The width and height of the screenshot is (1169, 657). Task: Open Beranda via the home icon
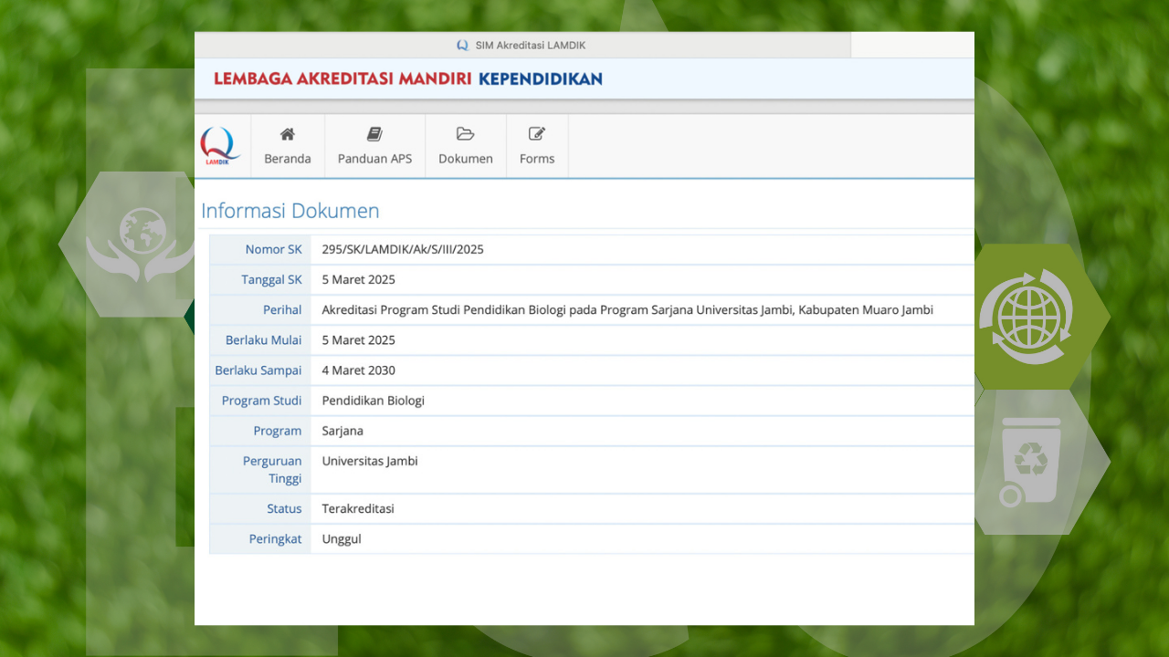(x=287, y=135)
